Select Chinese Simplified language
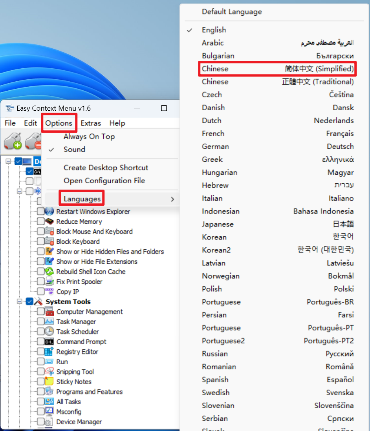This screenshot has width=370, height=431. (x=278, y=69)
